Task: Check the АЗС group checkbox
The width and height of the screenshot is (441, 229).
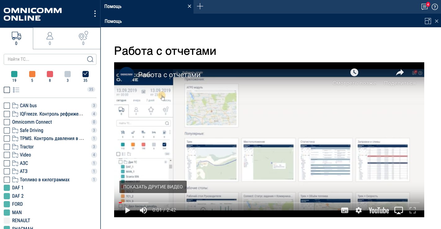Action: [7, 163]
